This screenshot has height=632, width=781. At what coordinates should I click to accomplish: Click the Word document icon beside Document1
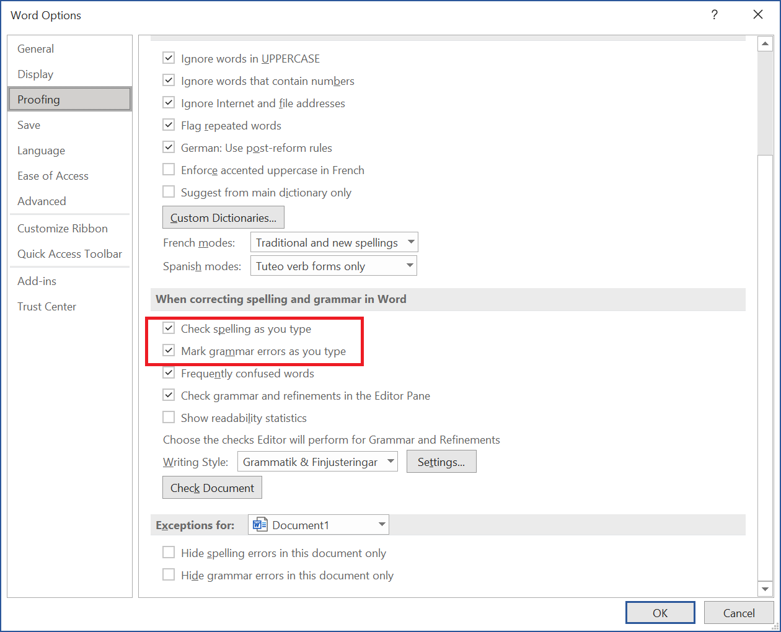coord(261,524)
